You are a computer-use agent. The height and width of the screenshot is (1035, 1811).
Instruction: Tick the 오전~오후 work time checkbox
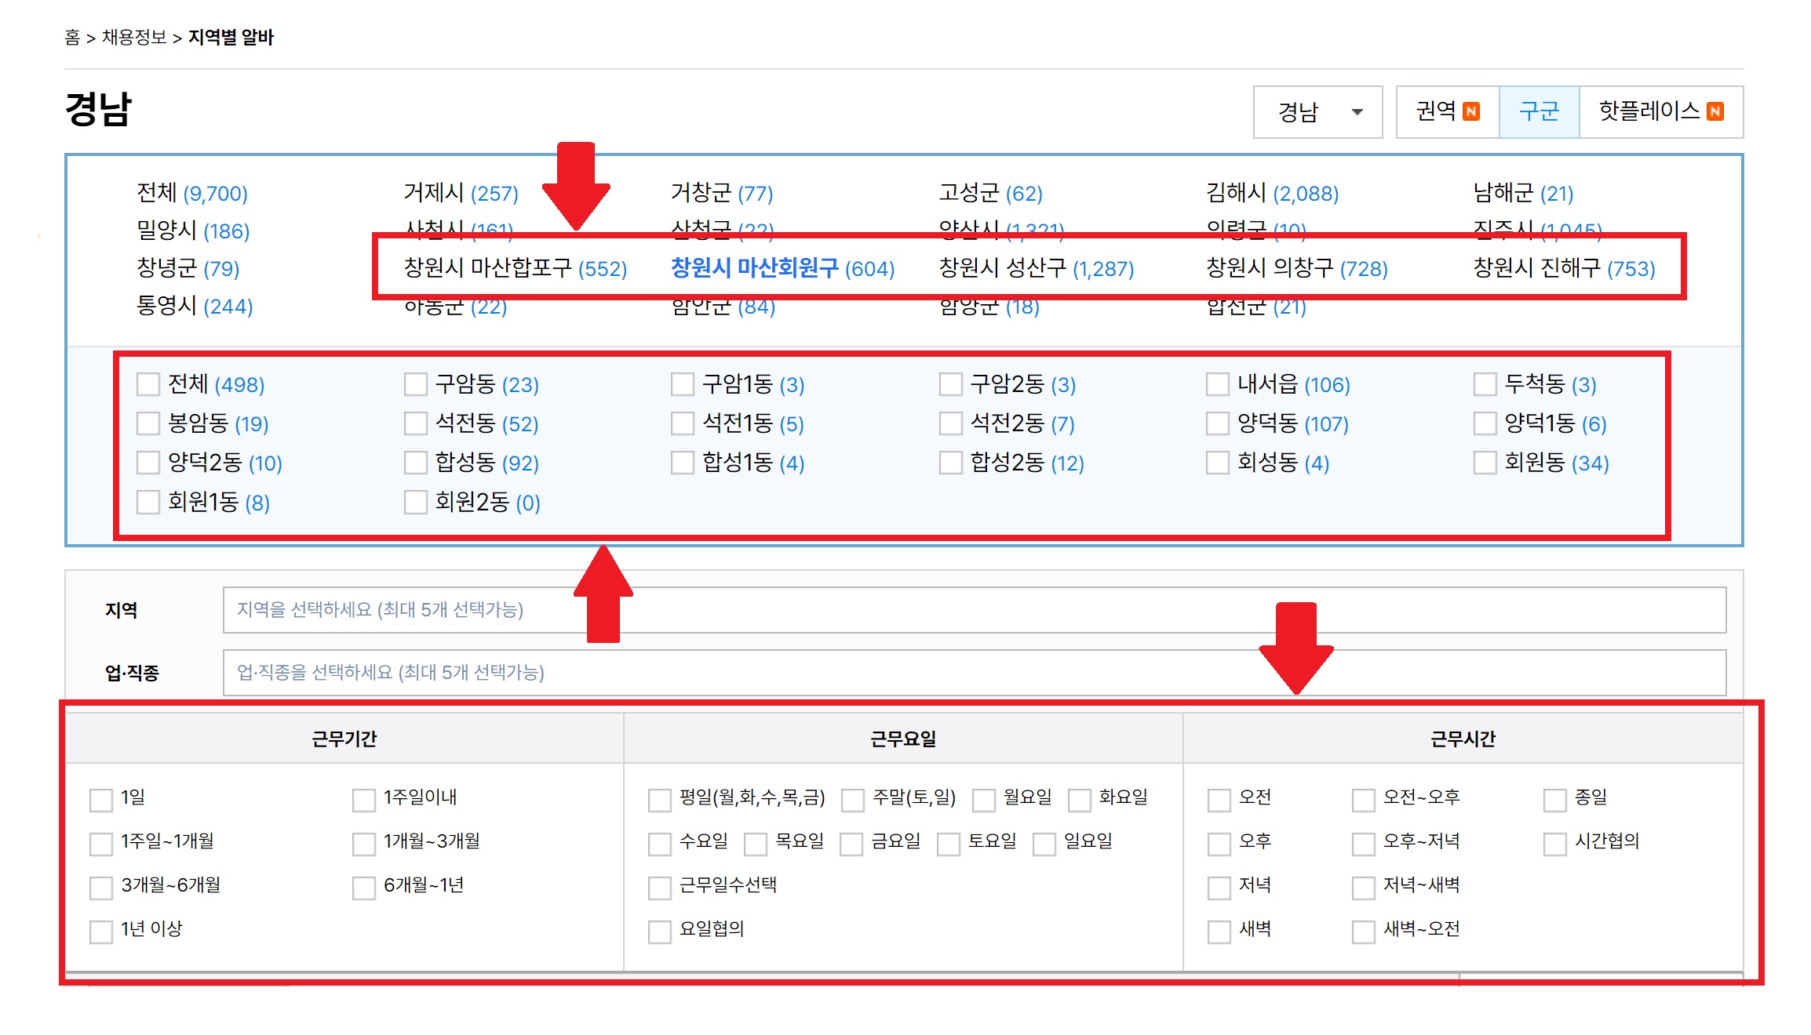(x=1364, y=800)
